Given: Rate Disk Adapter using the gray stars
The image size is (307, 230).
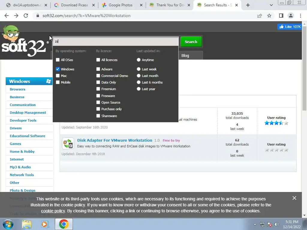Looking at the screenshot, I should pyautogui.click(x=276, y=150).
